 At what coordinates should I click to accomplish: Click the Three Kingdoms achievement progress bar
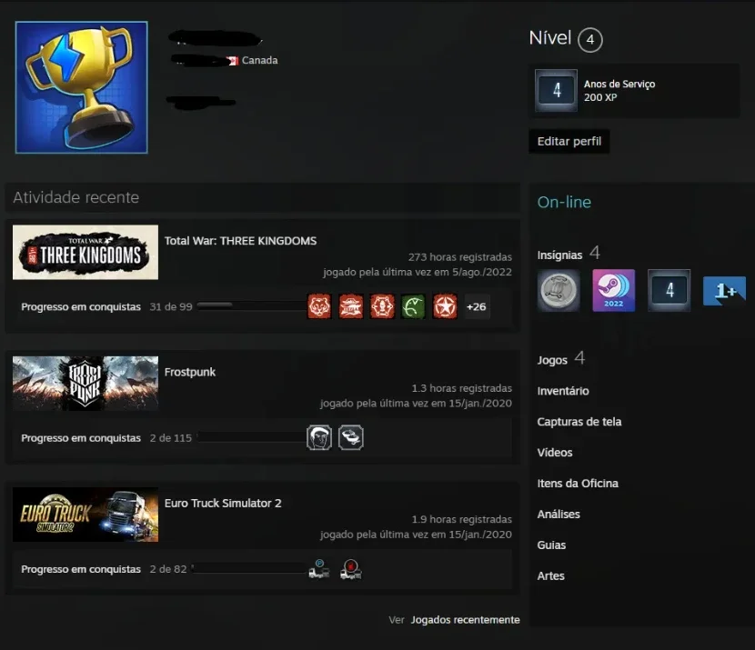pos(250,305)
